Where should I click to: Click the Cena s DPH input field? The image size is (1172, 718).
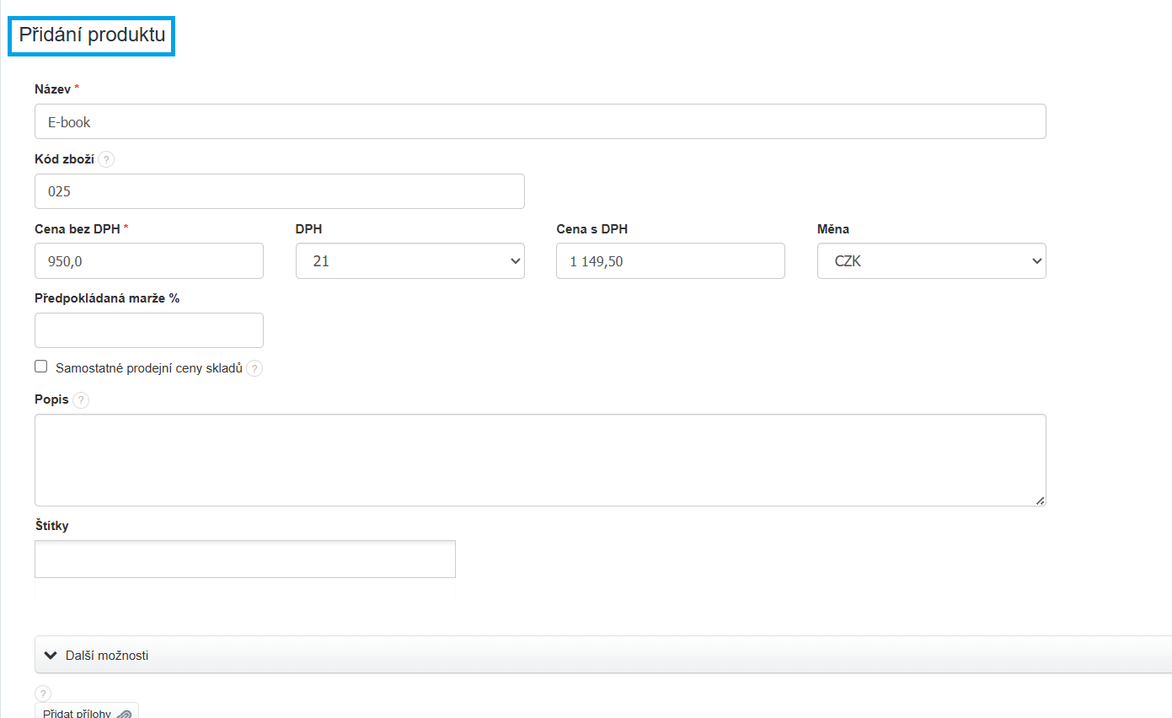coord(671,261)
